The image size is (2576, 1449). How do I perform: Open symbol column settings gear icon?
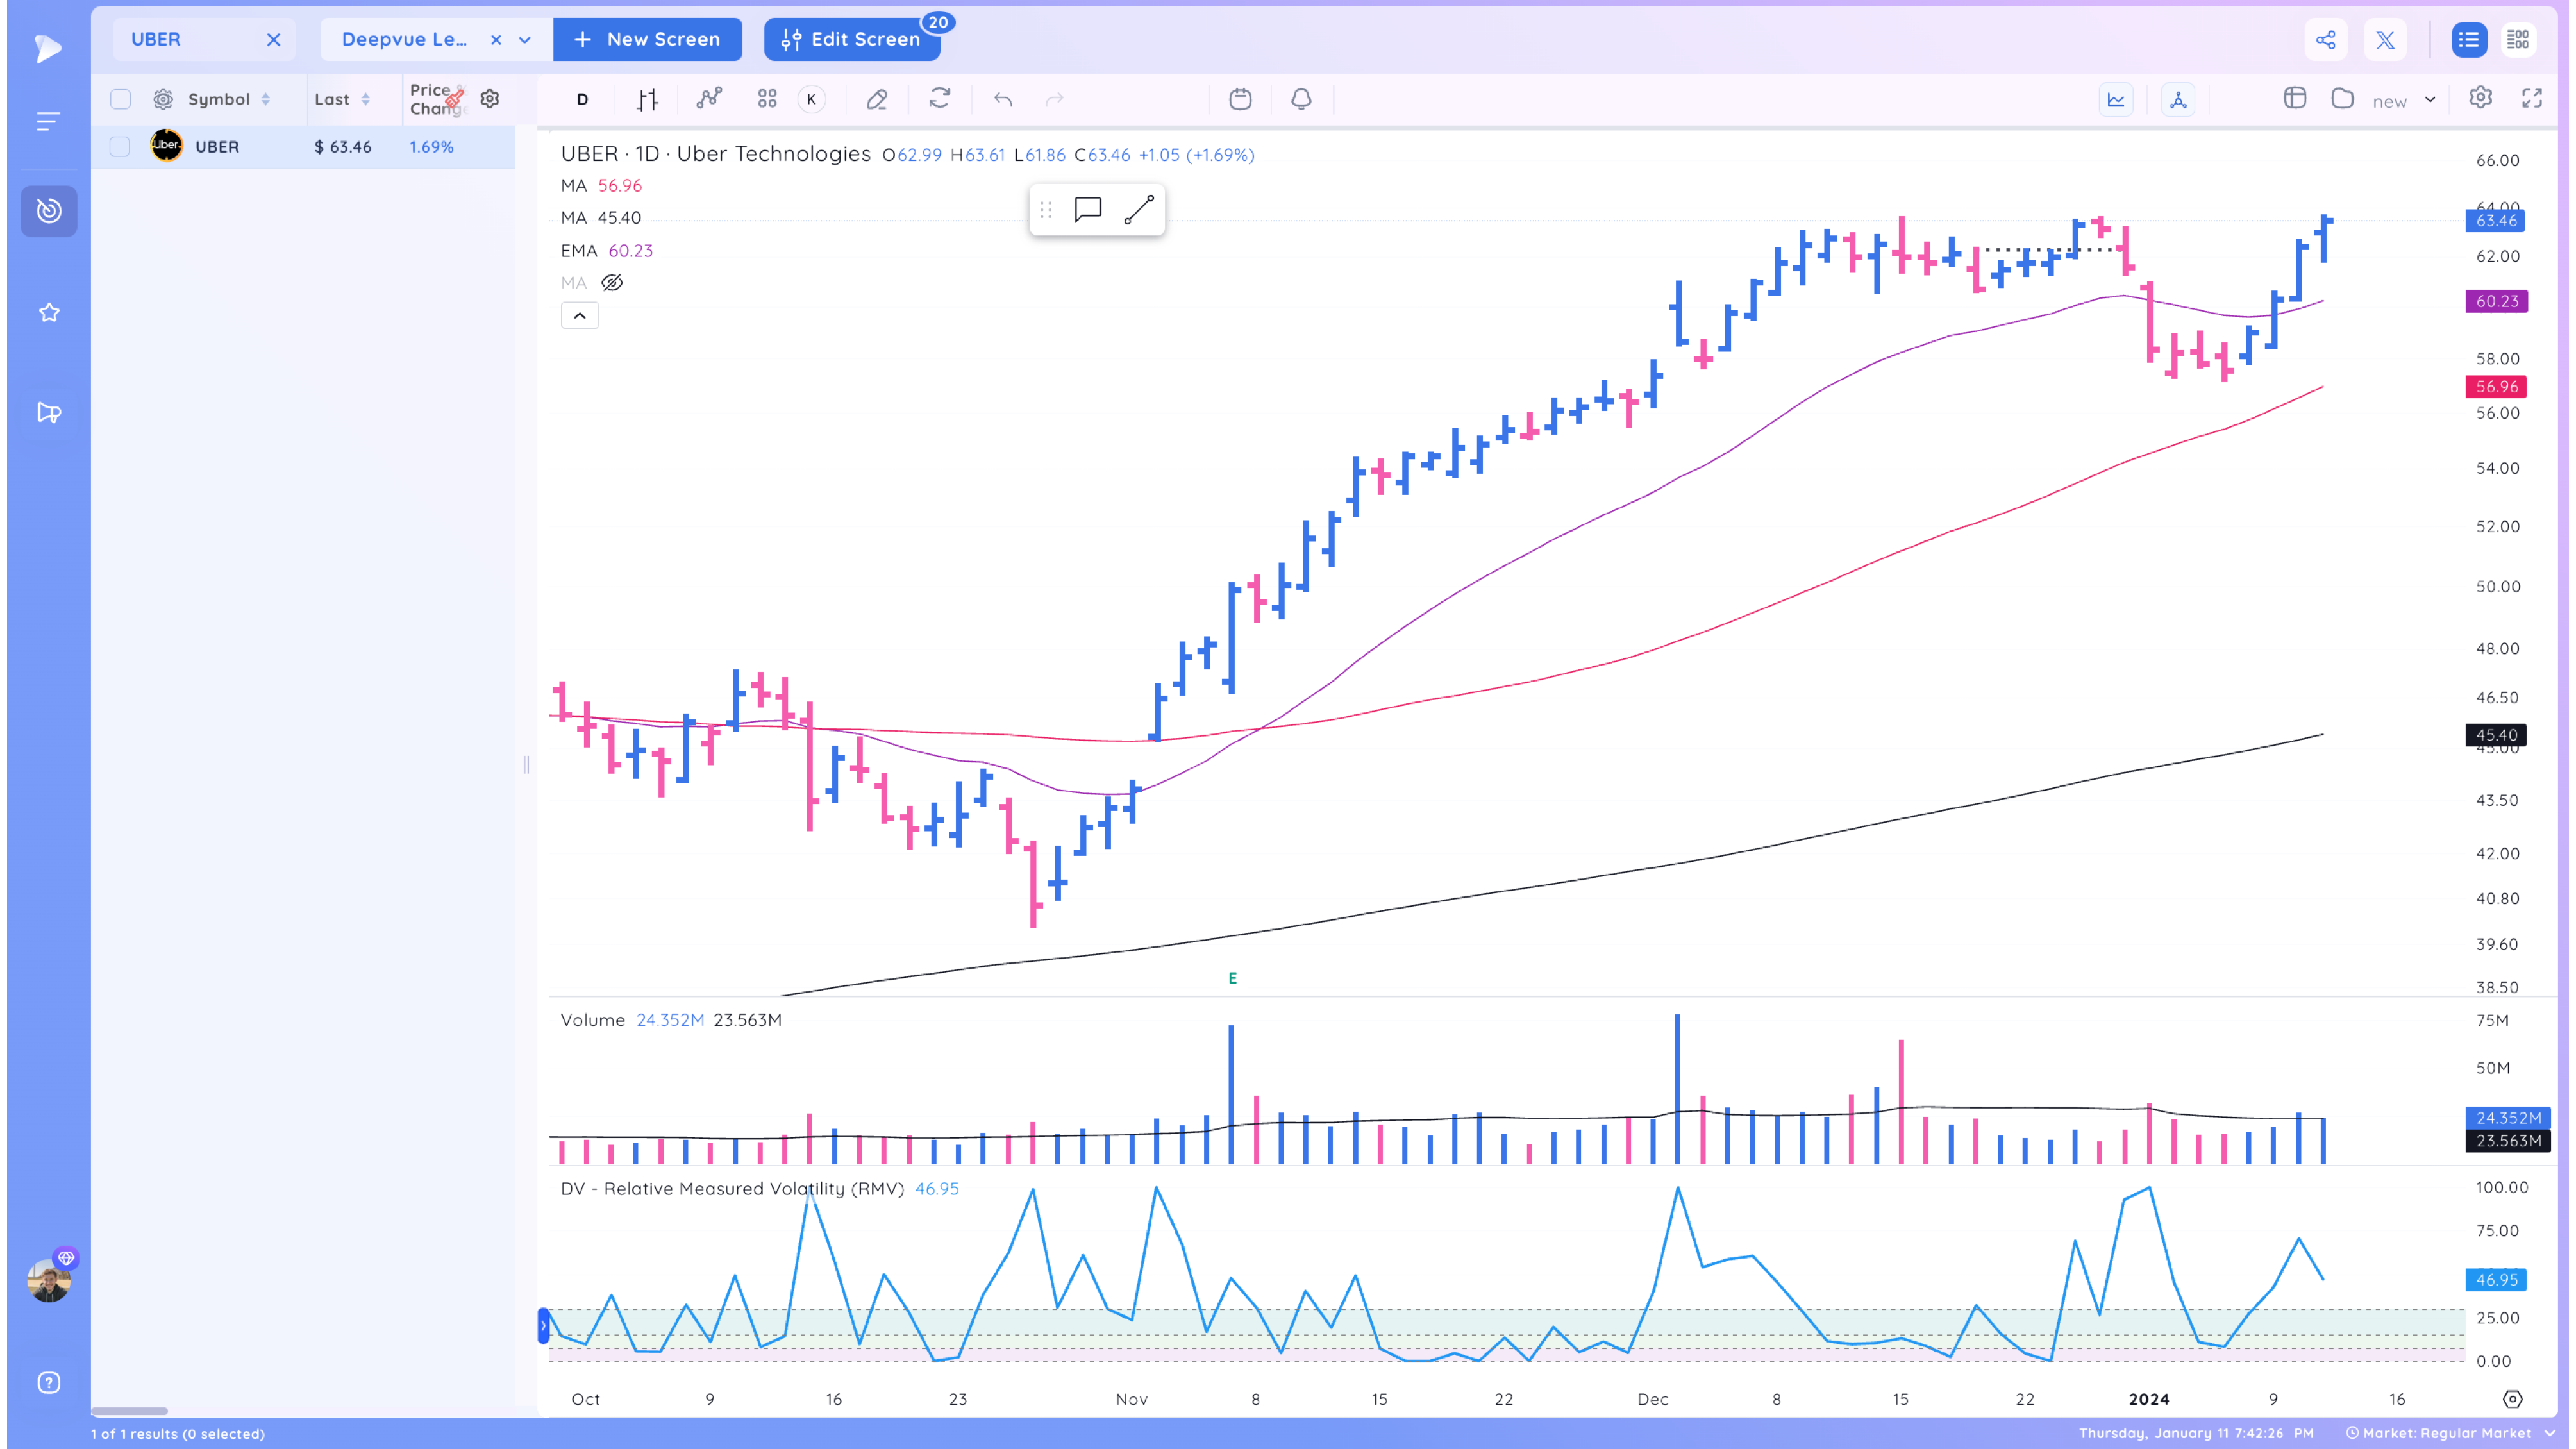click(x=163, y=99)
